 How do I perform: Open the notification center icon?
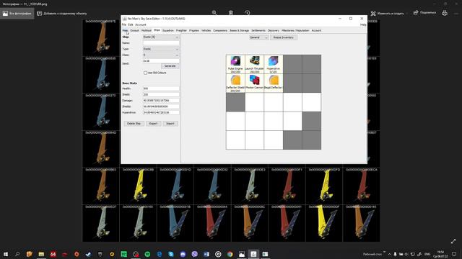click(x=454, y=254)
